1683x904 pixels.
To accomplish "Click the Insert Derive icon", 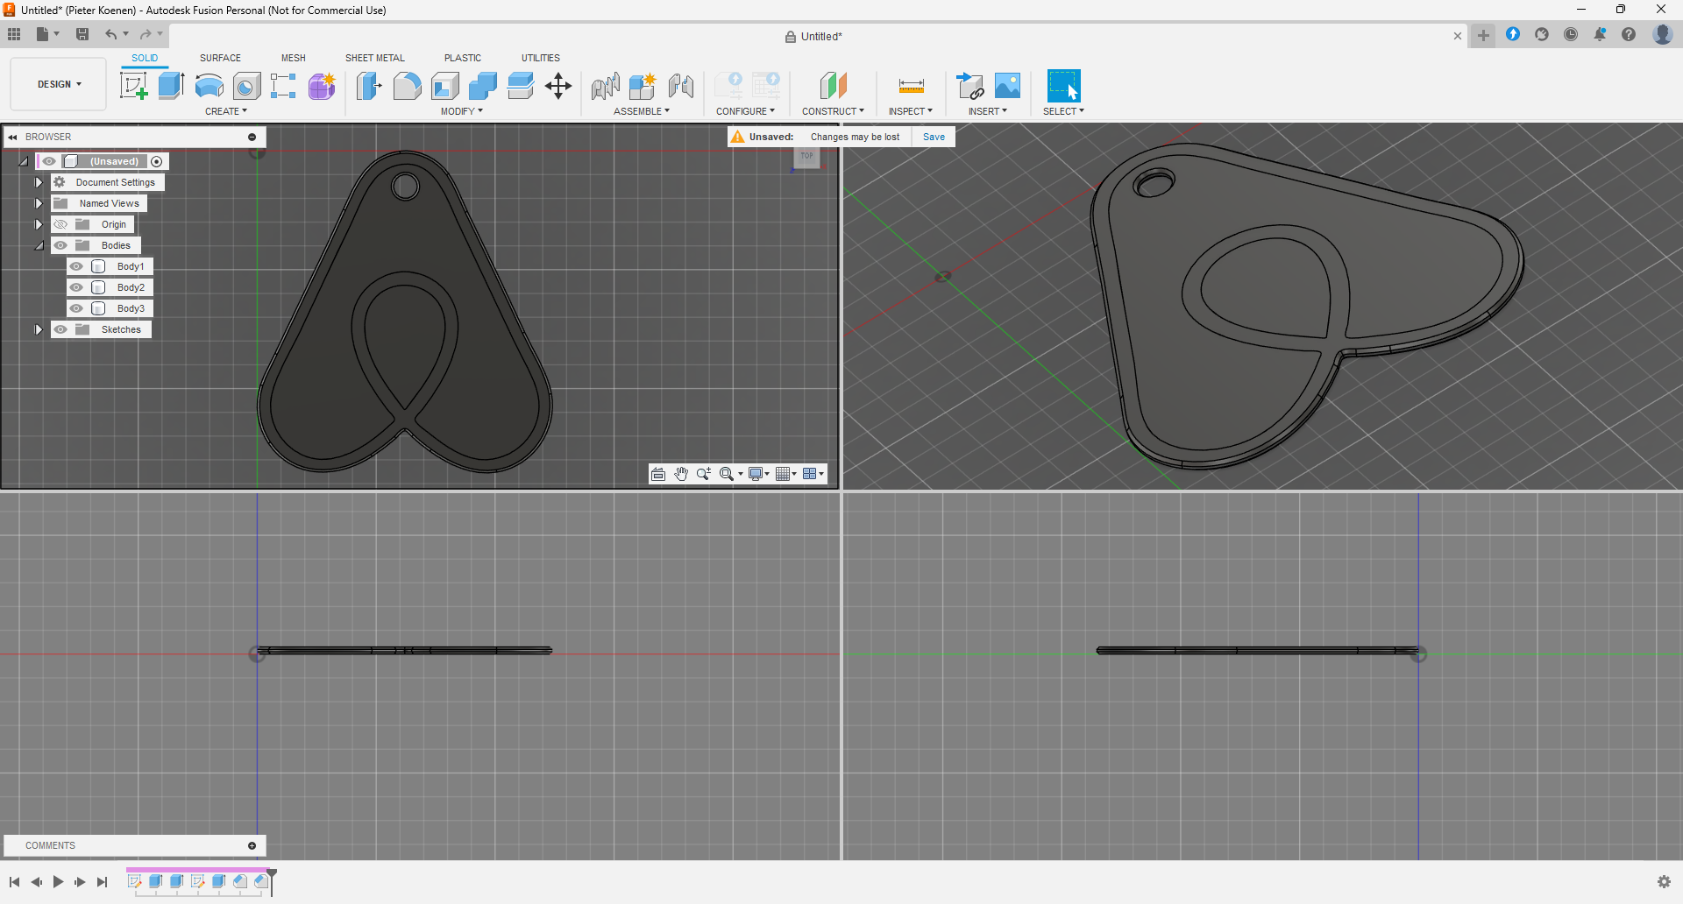I will coord(969,86).
